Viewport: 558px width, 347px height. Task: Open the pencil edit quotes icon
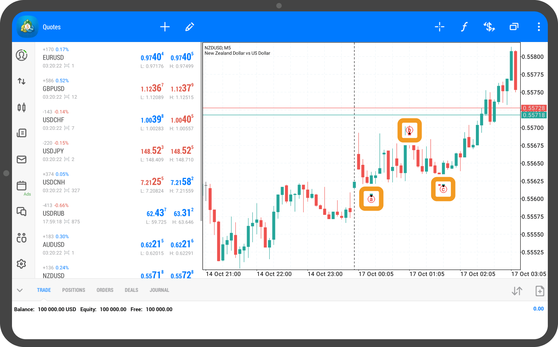coord(189,27)
